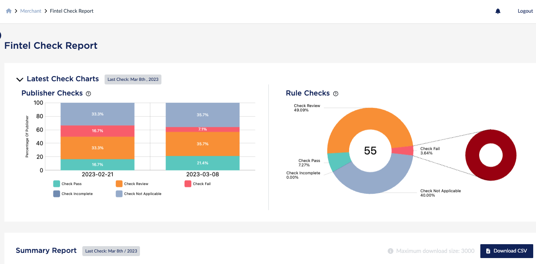This screenshot has height=264, width=536.
Task: Toggle Check Incomplete legend swatch
Action: click(56, 194)
